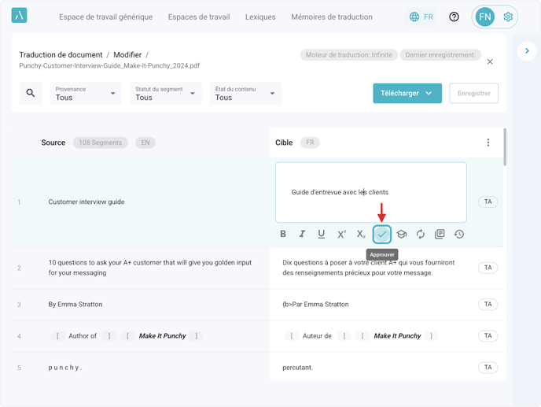Open the help question mark icon

[454, 17]
